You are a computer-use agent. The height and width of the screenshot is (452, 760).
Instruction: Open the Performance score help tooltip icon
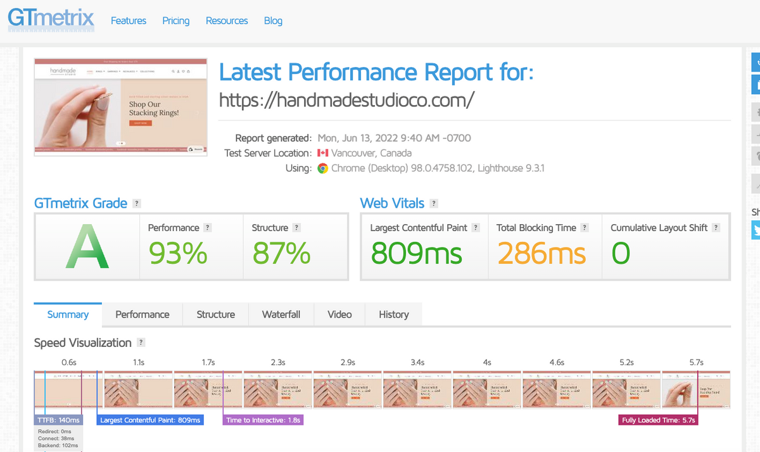click(208, 228)
